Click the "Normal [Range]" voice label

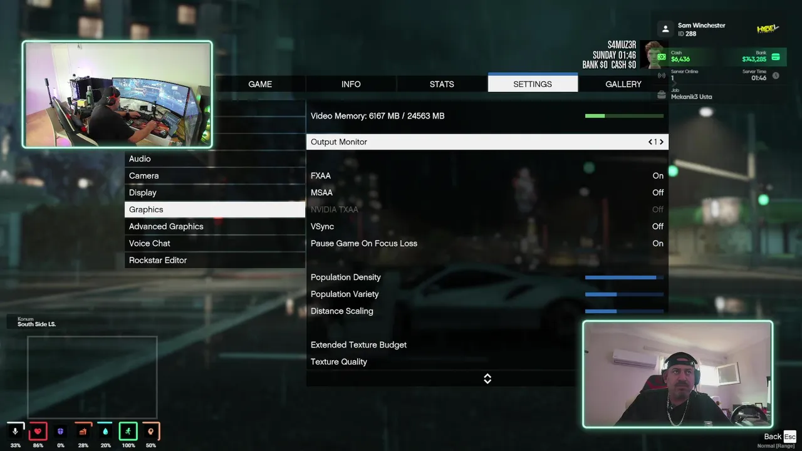[776, 446]
